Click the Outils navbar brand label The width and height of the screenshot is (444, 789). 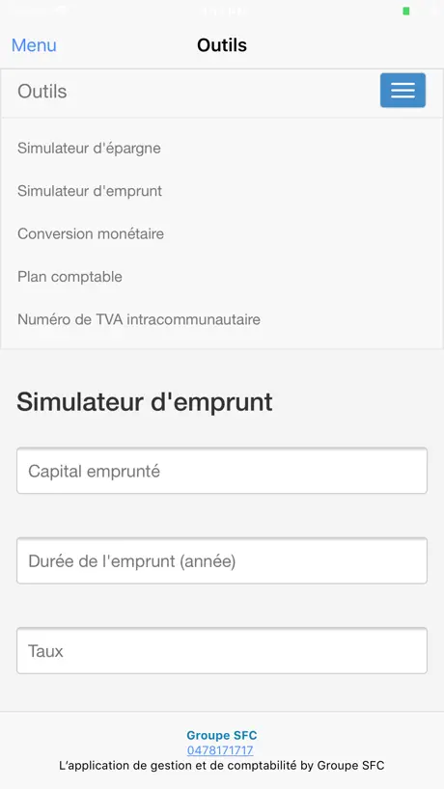pos(42,92)
